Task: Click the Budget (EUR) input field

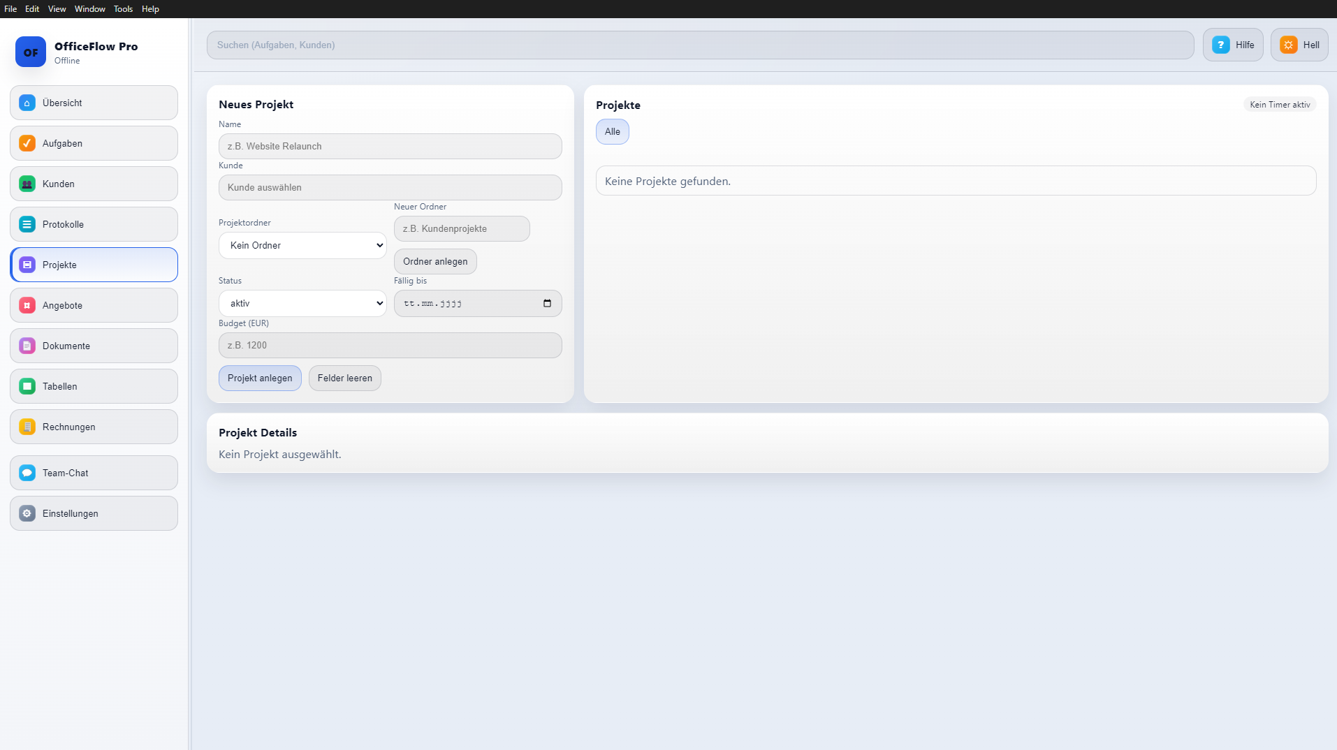Action: tap(390, 345)
